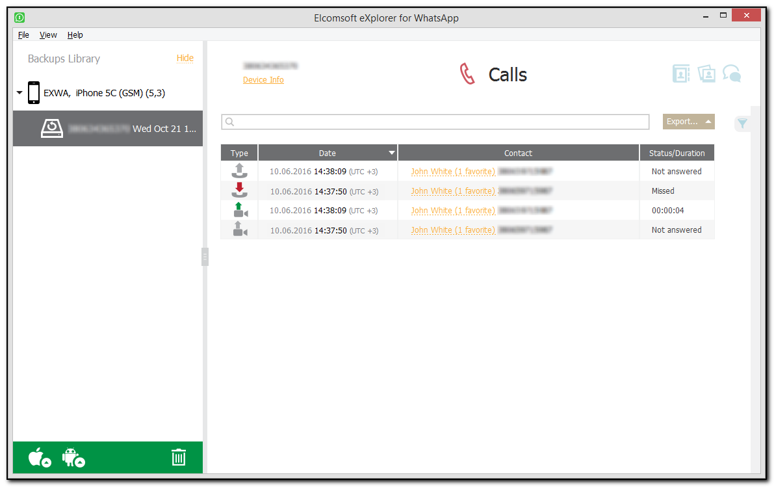The height and width of the screenshot is (487, 774).
Task: Click the Calls phone icon
Action: point(467,73)
